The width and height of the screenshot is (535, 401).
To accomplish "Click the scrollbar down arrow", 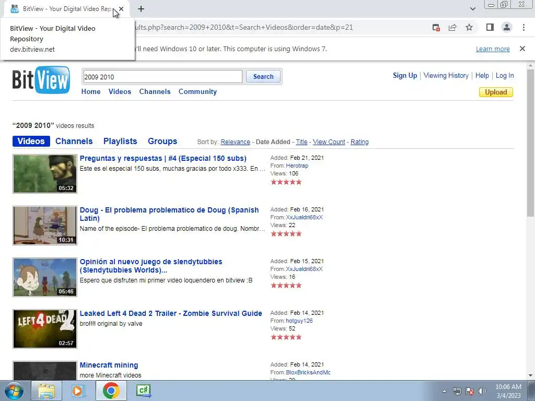I will 530,375.
